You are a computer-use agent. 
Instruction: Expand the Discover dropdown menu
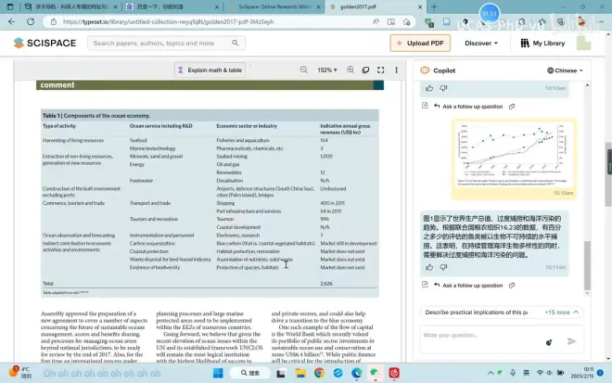[x=482, y=43]
